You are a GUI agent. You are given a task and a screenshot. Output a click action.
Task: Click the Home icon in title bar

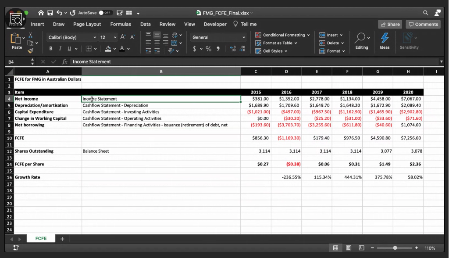(x=41, y=13)
